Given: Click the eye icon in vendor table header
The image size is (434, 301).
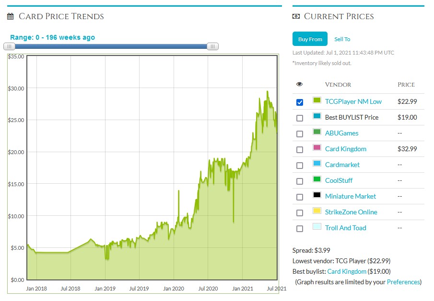Looking at the screenshot, I should [x=299, y=84].
